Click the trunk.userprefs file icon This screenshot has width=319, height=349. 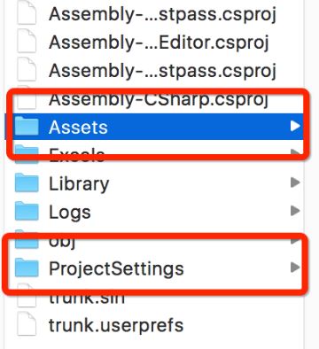[x=27, y=323]
